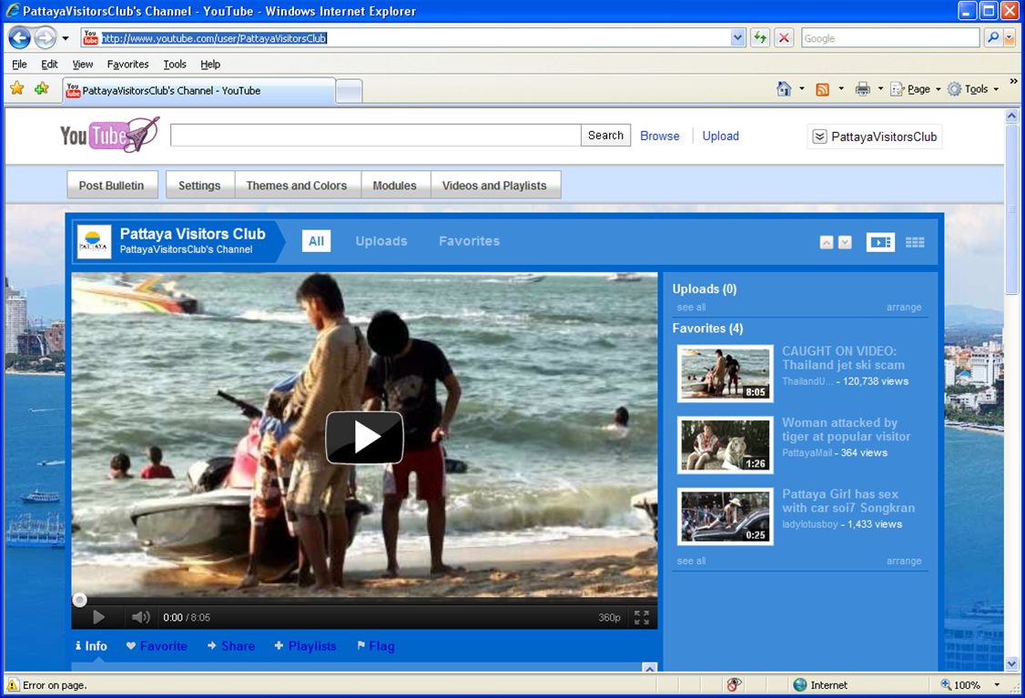
Task: Open the browser navigation history dropdown arrow
Action: point(66,38)
